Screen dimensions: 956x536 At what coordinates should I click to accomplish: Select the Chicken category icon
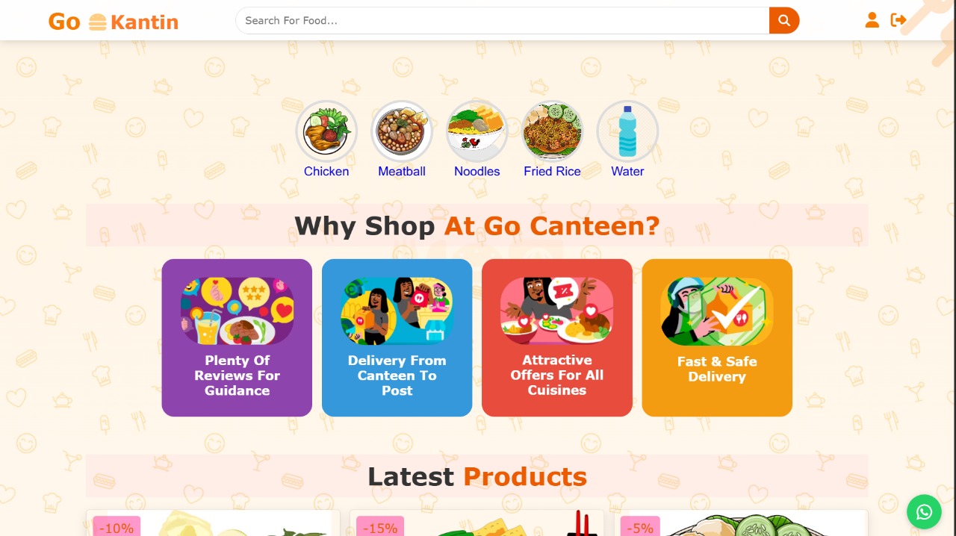326,131
